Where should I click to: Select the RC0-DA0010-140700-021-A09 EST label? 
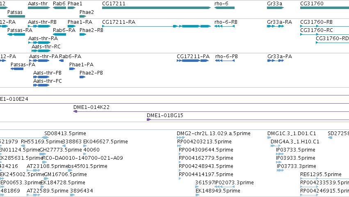(82, 158)
